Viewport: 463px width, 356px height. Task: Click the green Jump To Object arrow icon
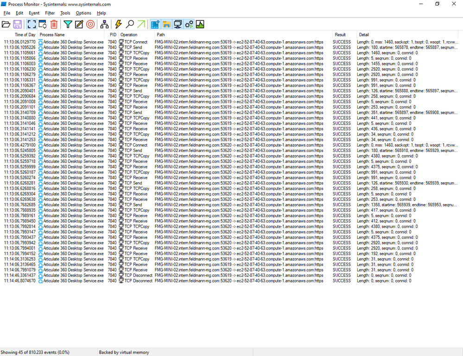(141, 24)
